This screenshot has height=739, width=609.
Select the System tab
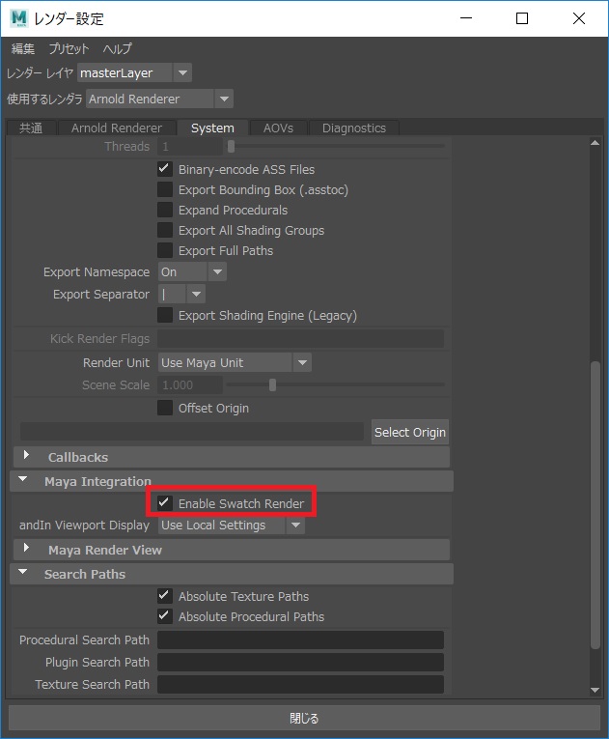212,128
